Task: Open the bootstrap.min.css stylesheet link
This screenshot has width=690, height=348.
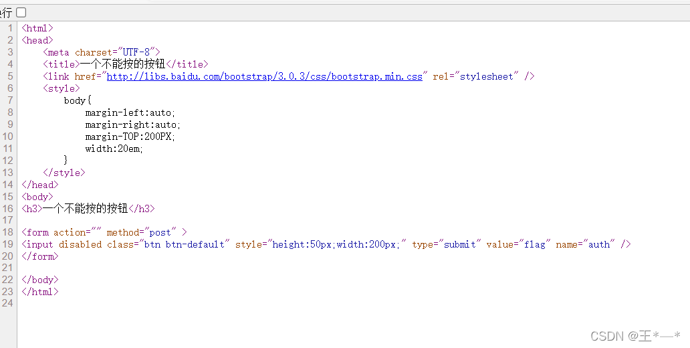Action: tap(265, 76)
